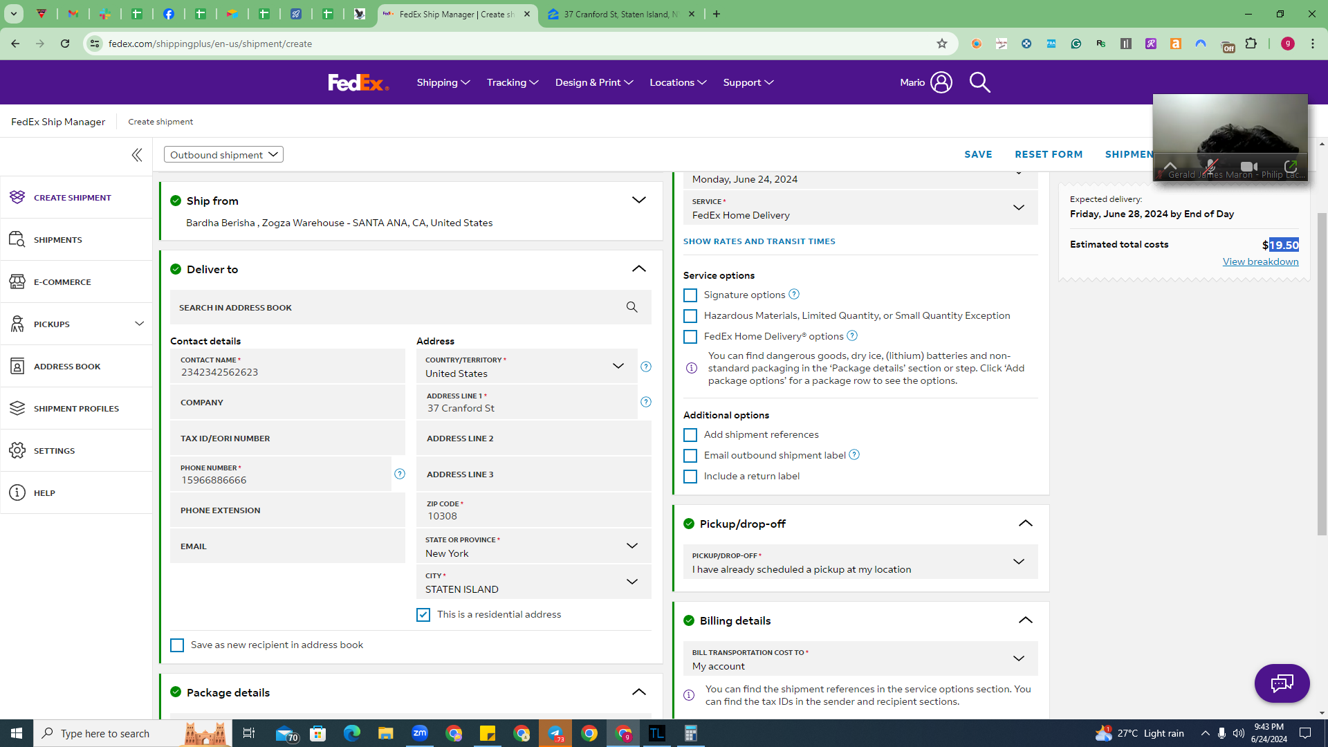This screenshot has width=1328, height=747.
Task: Check Save as new recipient in address book
Action: point(177,645)
